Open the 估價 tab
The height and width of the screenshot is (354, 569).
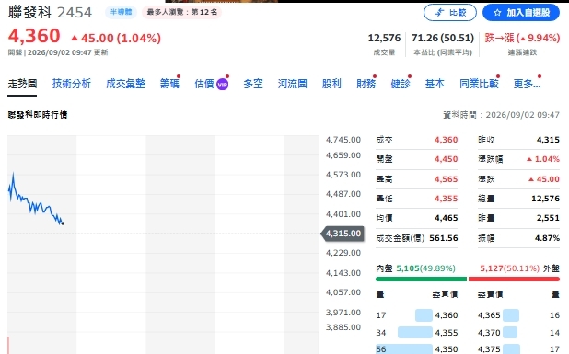pos(204,84)
